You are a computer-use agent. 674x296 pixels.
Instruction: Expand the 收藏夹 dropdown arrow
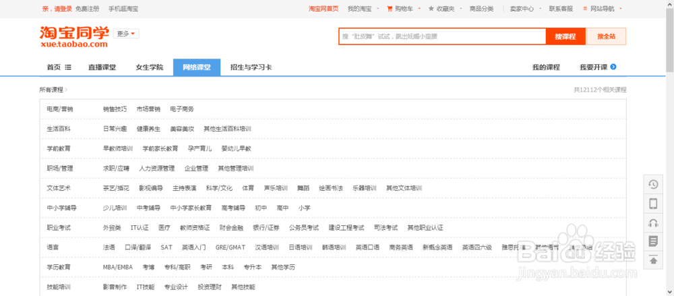click(460, 9)
